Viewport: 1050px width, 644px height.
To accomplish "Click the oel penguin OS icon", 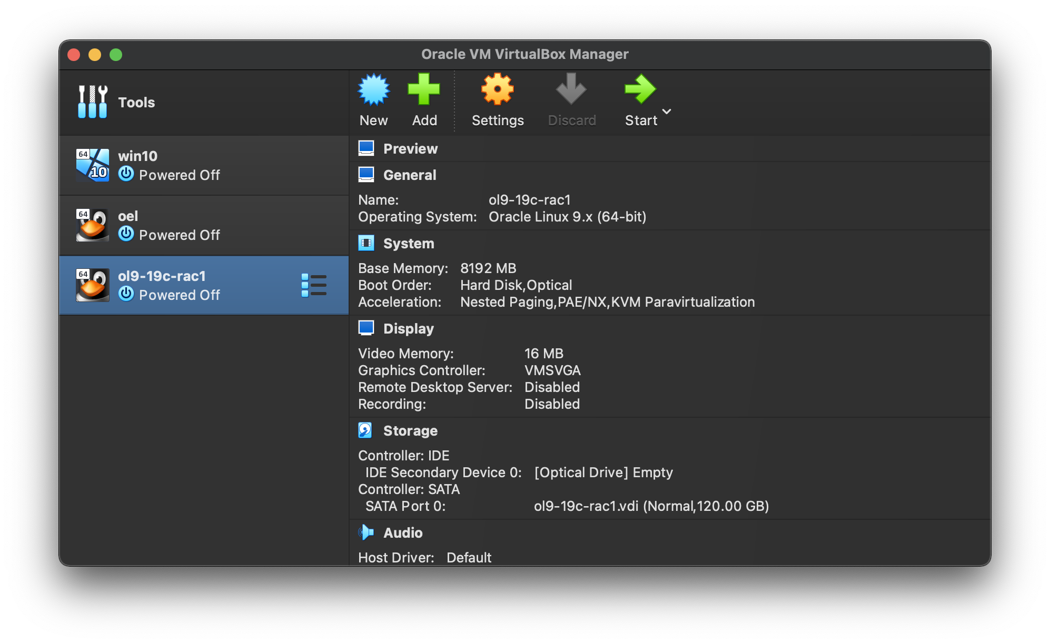I will point(93,225).
